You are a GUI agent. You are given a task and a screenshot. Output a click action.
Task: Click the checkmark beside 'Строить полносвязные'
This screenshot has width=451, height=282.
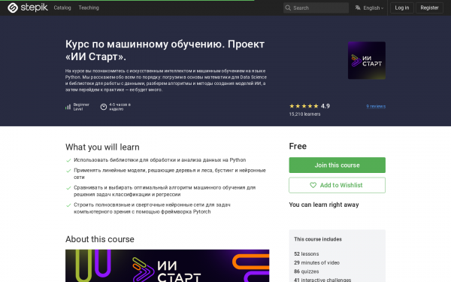(68, 205)
